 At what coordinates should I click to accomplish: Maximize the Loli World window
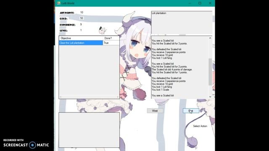pyautogui.click(x=200, y=3)
